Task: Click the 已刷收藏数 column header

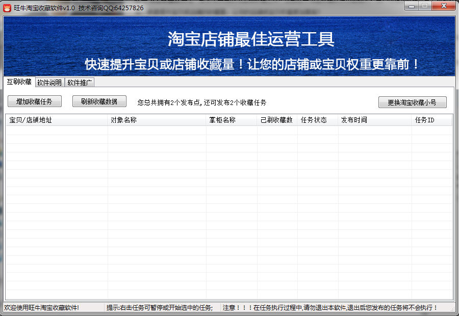Action: 277,120
